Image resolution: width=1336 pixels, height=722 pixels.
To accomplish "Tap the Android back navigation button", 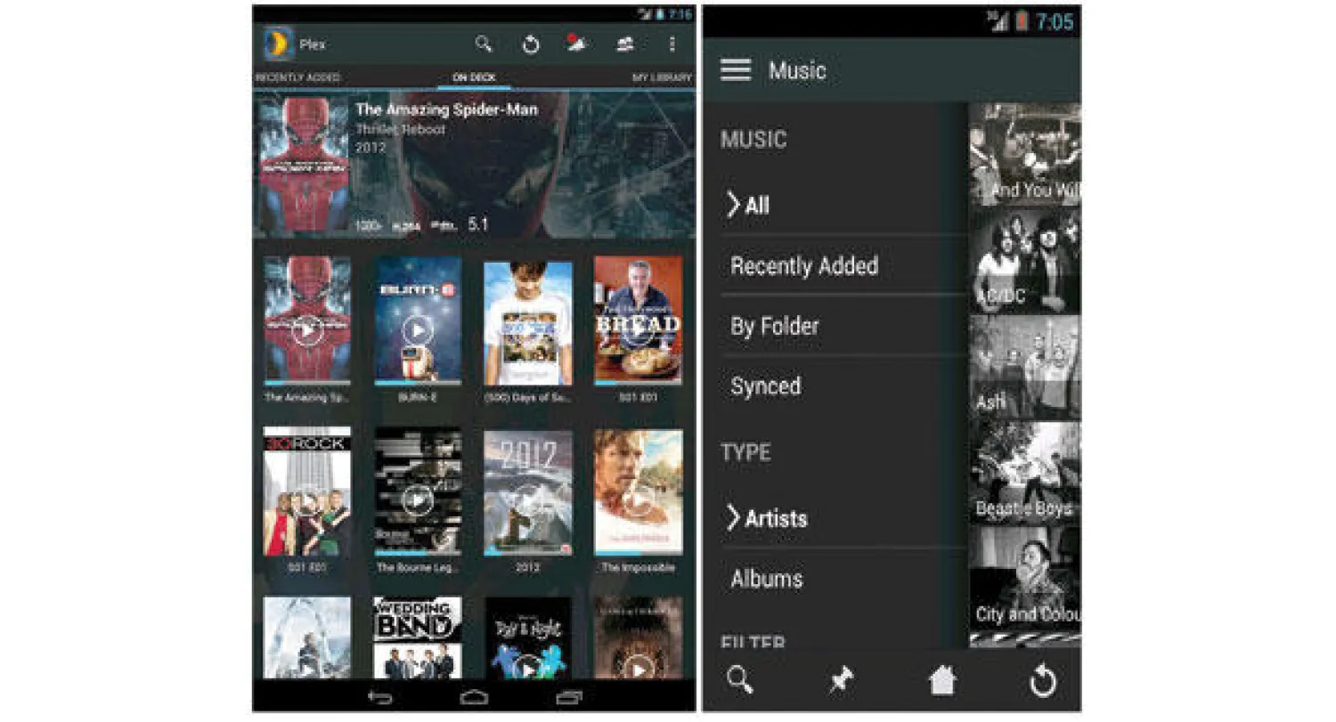I will (379, 697).
